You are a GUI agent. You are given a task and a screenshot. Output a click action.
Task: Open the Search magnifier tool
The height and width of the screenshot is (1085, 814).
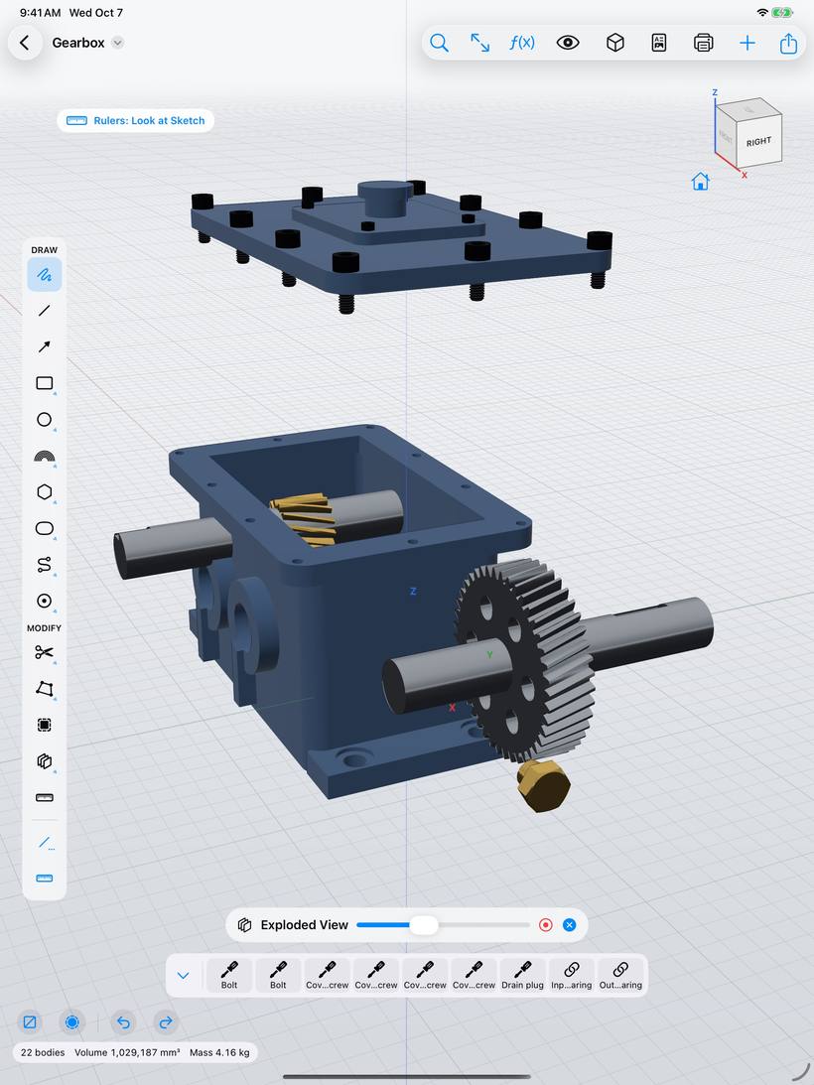coord(439,43)
